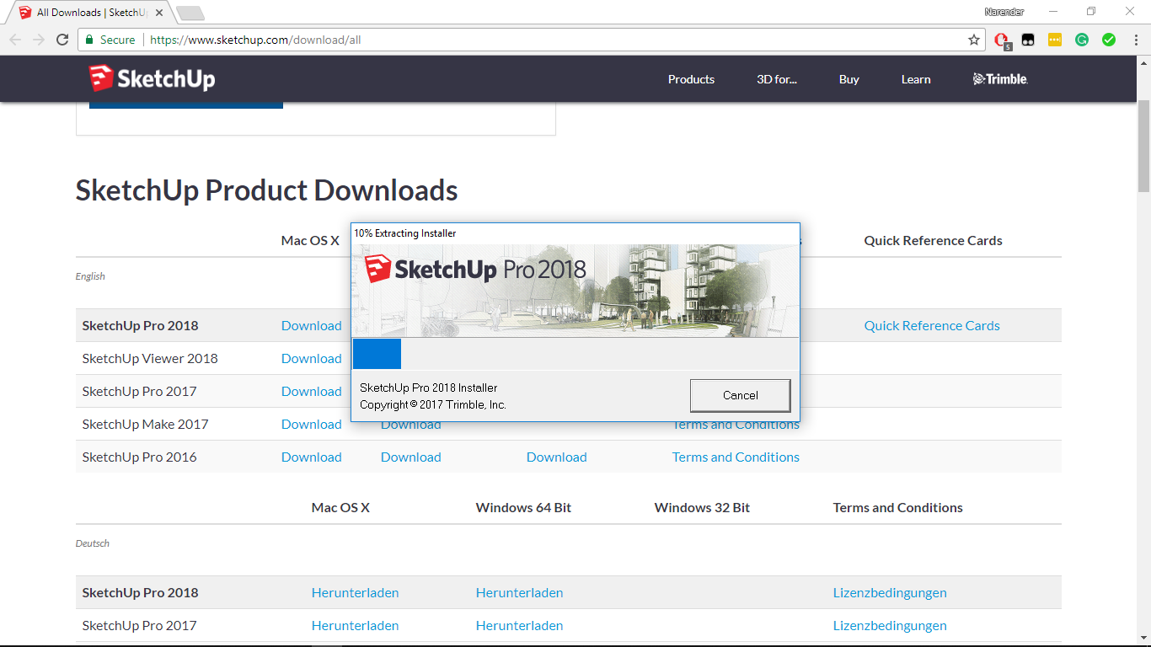Click Herunterladen for German Pro 2017 Windows 64 Bit
The height and width of the screenshot is (647, 1151).
(520, 625)
